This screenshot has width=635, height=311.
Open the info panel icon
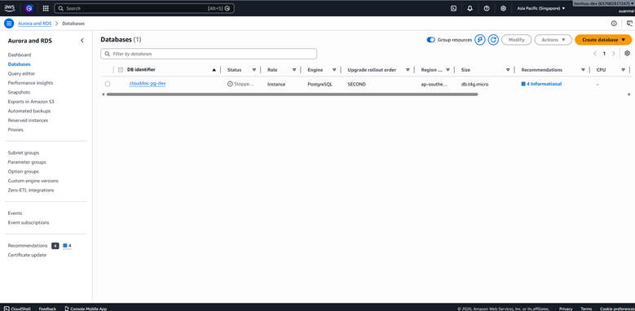614,24
